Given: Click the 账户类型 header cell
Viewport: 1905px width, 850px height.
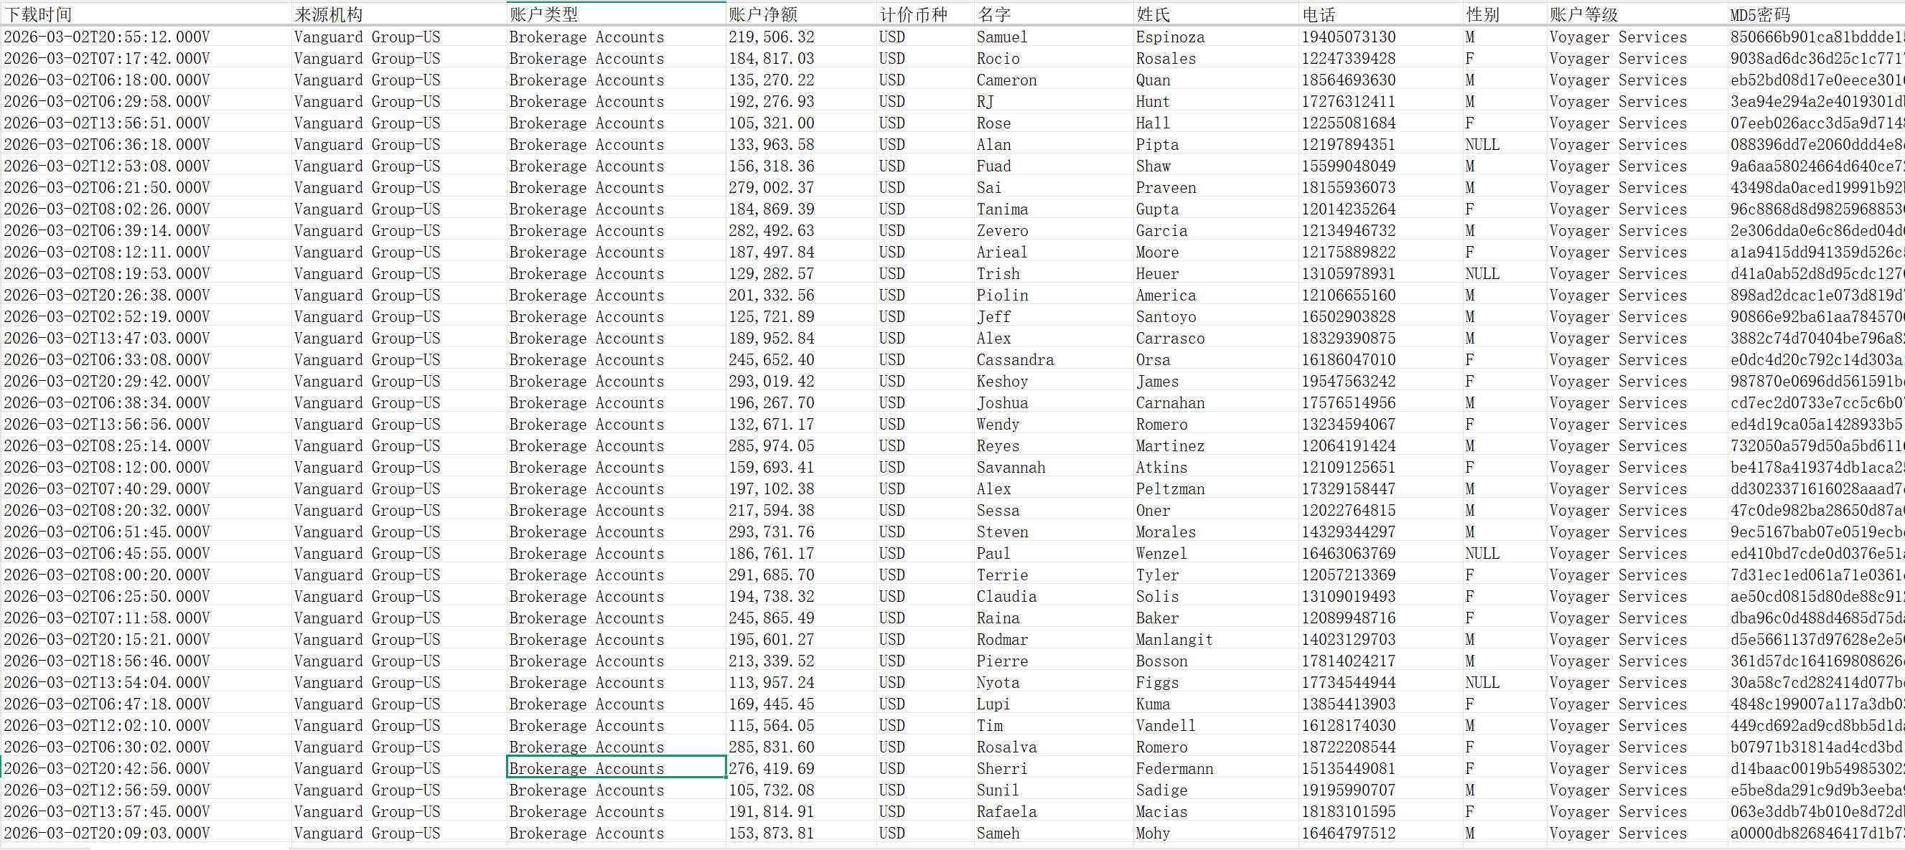Looking at the screenshot, I should [x=616, y=14].
